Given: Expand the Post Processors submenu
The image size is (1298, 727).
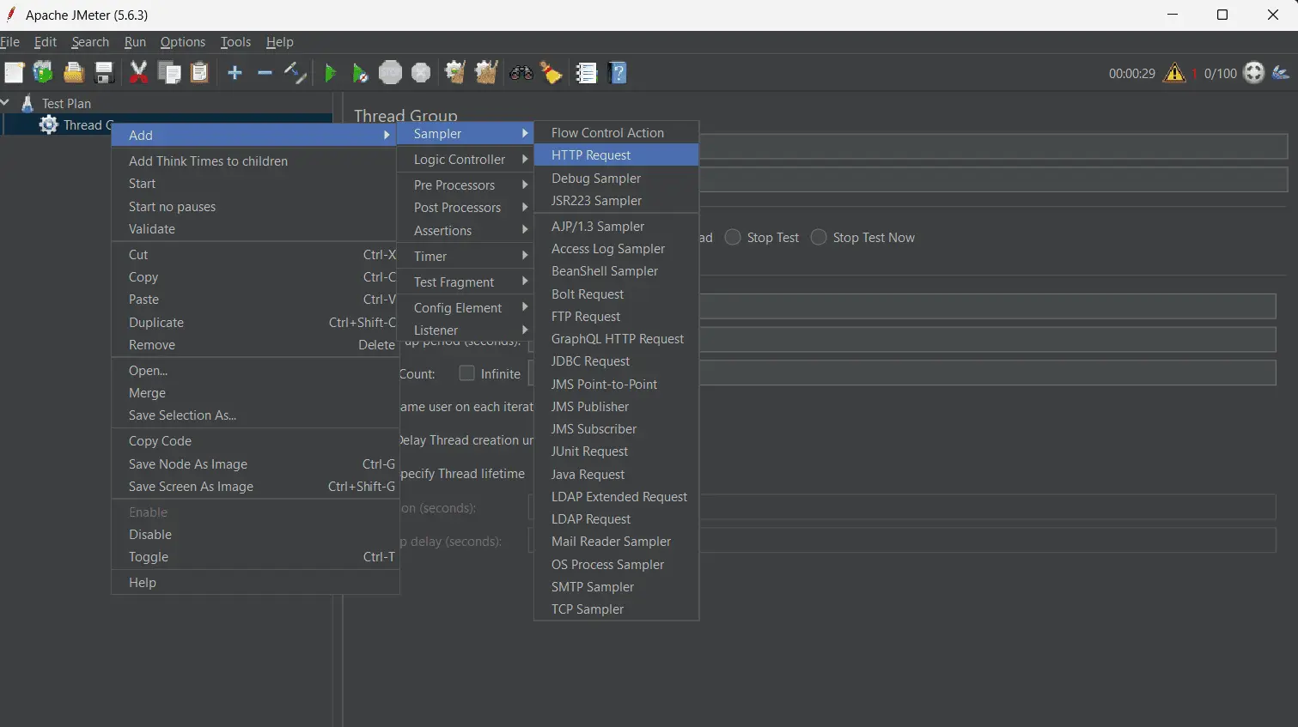Looking at the screenshot, I should tap(465, 208).
